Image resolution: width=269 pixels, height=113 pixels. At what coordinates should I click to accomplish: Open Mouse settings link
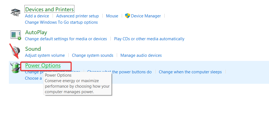click(112, 16)
